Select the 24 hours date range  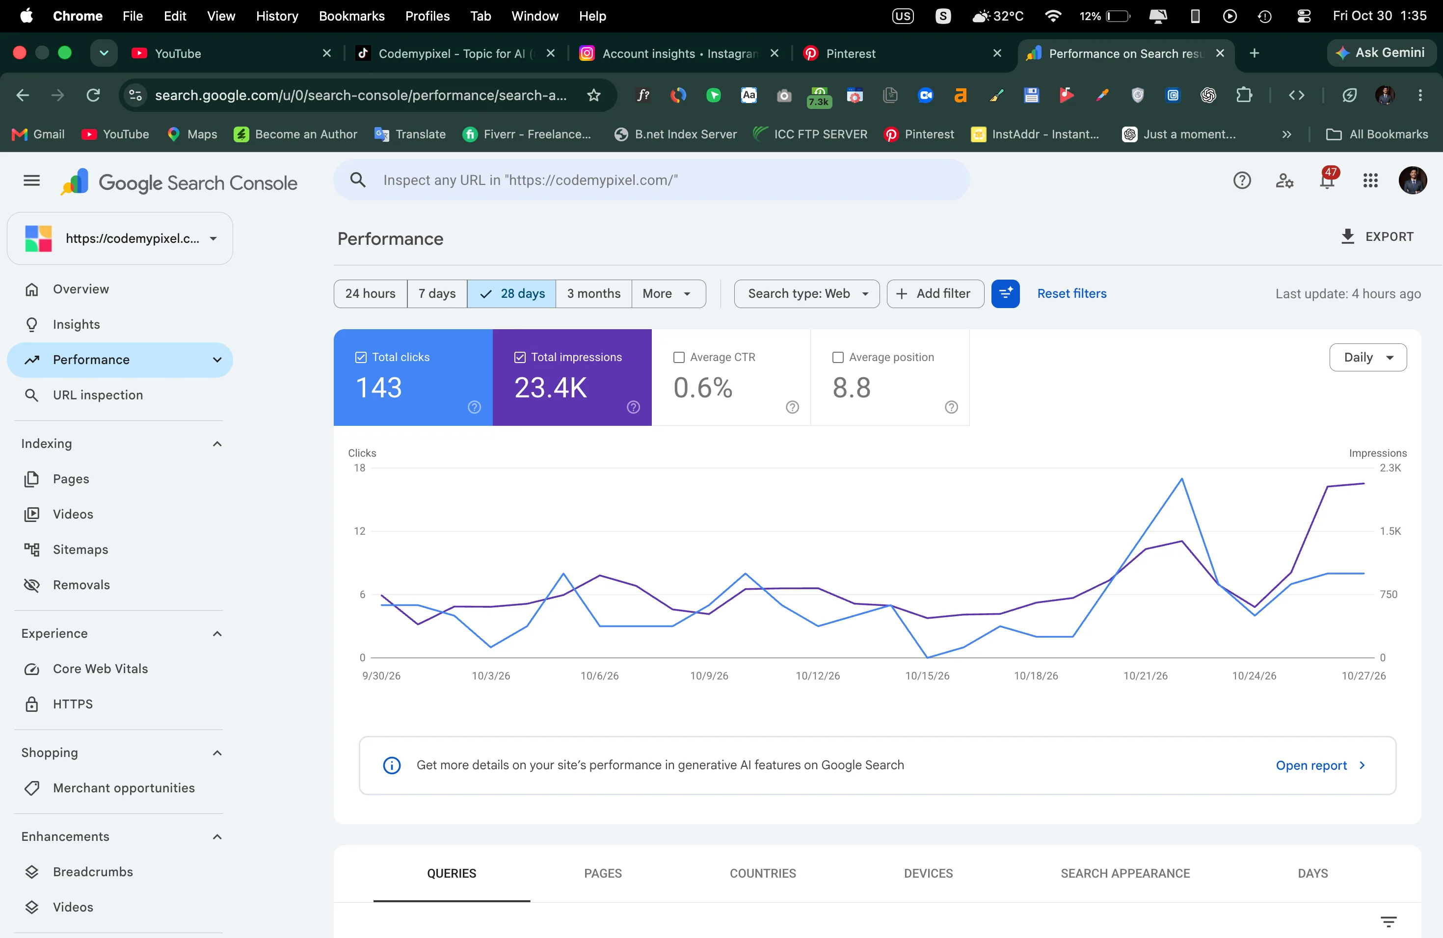pos(371,294)
